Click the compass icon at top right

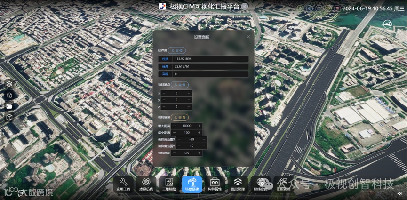(388, 24)
